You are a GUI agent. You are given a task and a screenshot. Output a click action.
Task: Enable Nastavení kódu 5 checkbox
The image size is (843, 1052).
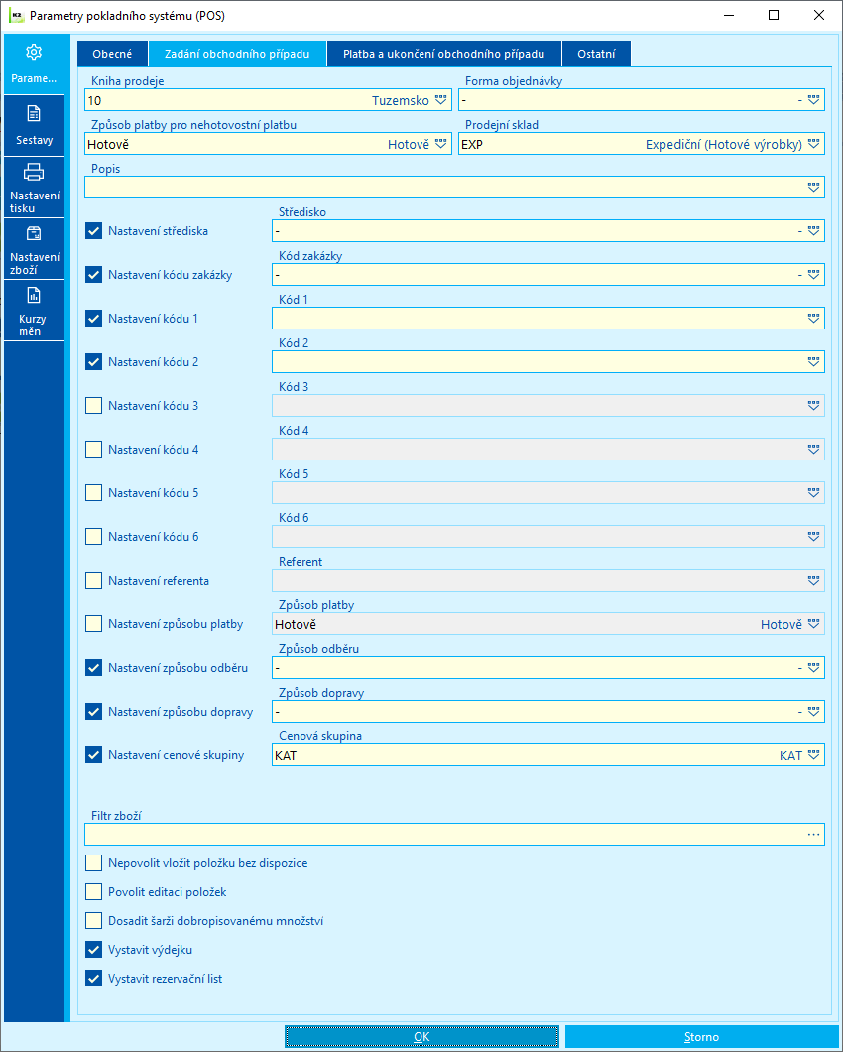tap(94, 493)
